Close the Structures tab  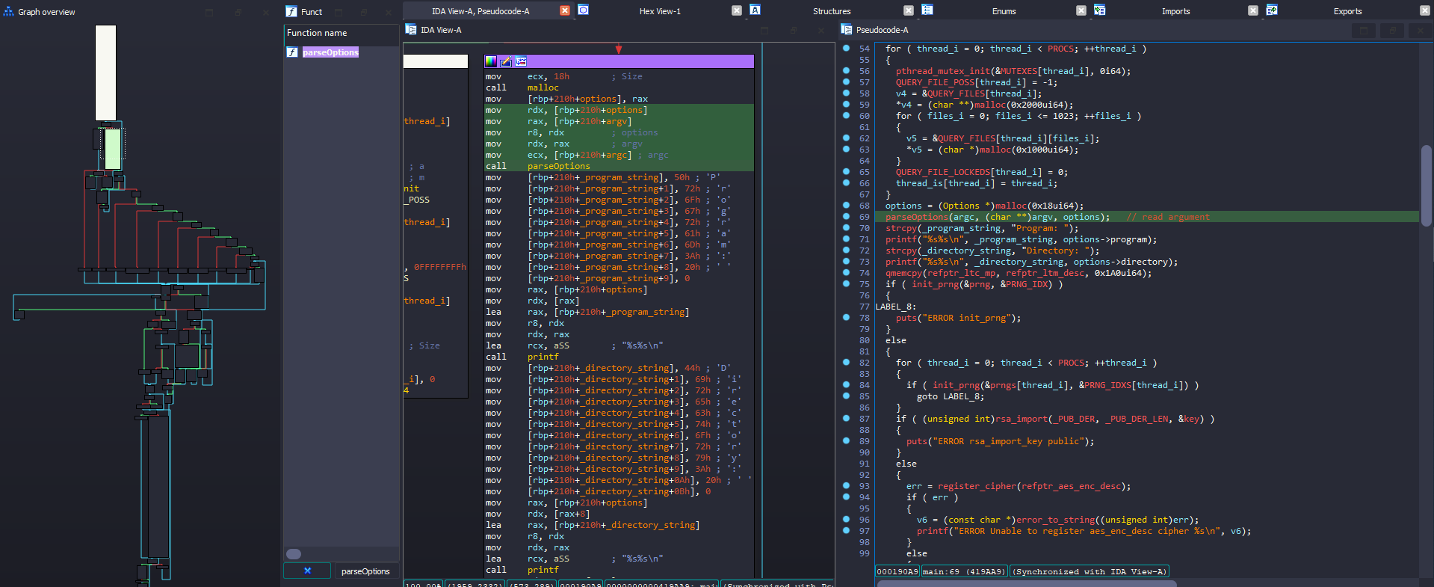point(909,10)
